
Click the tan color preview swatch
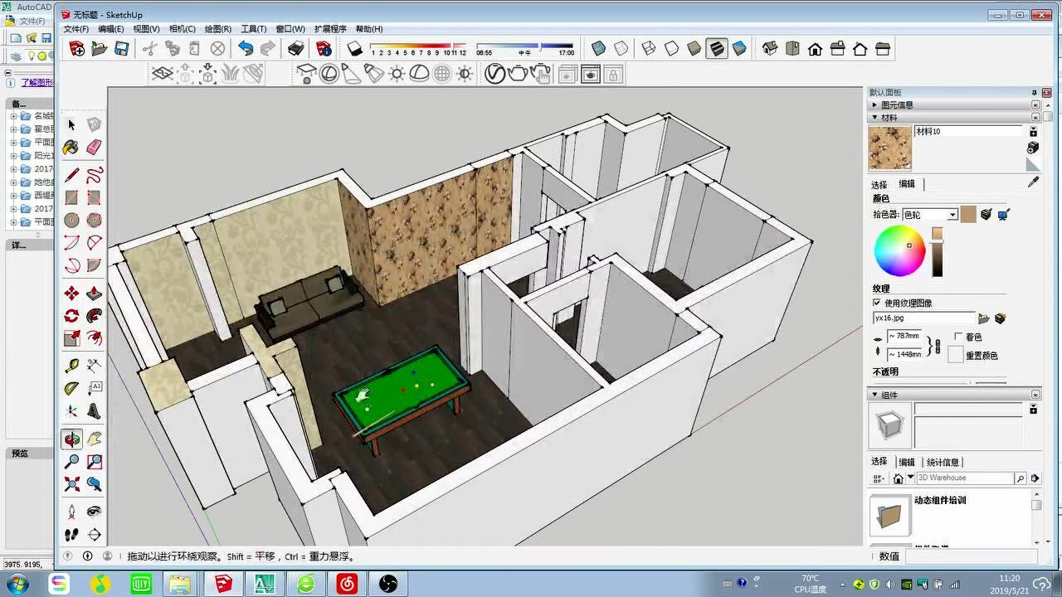pos(968,215)
